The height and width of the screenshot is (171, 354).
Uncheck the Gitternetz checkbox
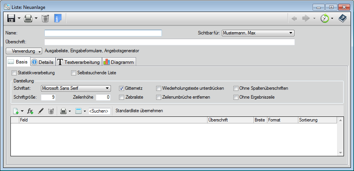coord(121,88)
